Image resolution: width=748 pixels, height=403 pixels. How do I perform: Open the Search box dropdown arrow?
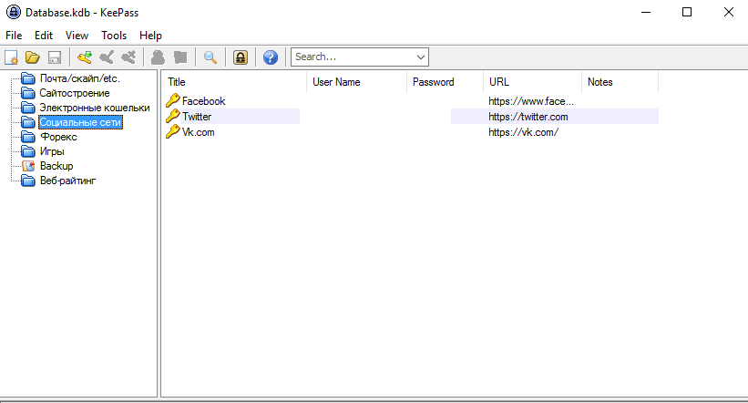click(420, 57)
